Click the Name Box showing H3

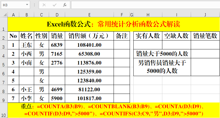tap(15, 5)
